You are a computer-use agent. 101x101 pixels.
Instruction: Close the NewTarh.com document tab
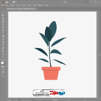coord(36,9)
